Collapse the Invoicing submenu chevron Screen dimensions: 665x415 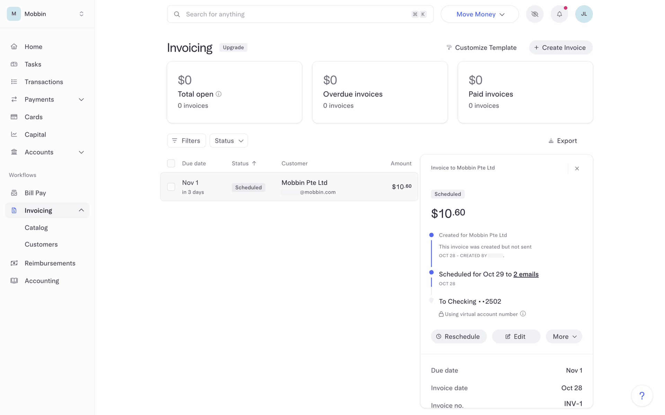(81, 210)
